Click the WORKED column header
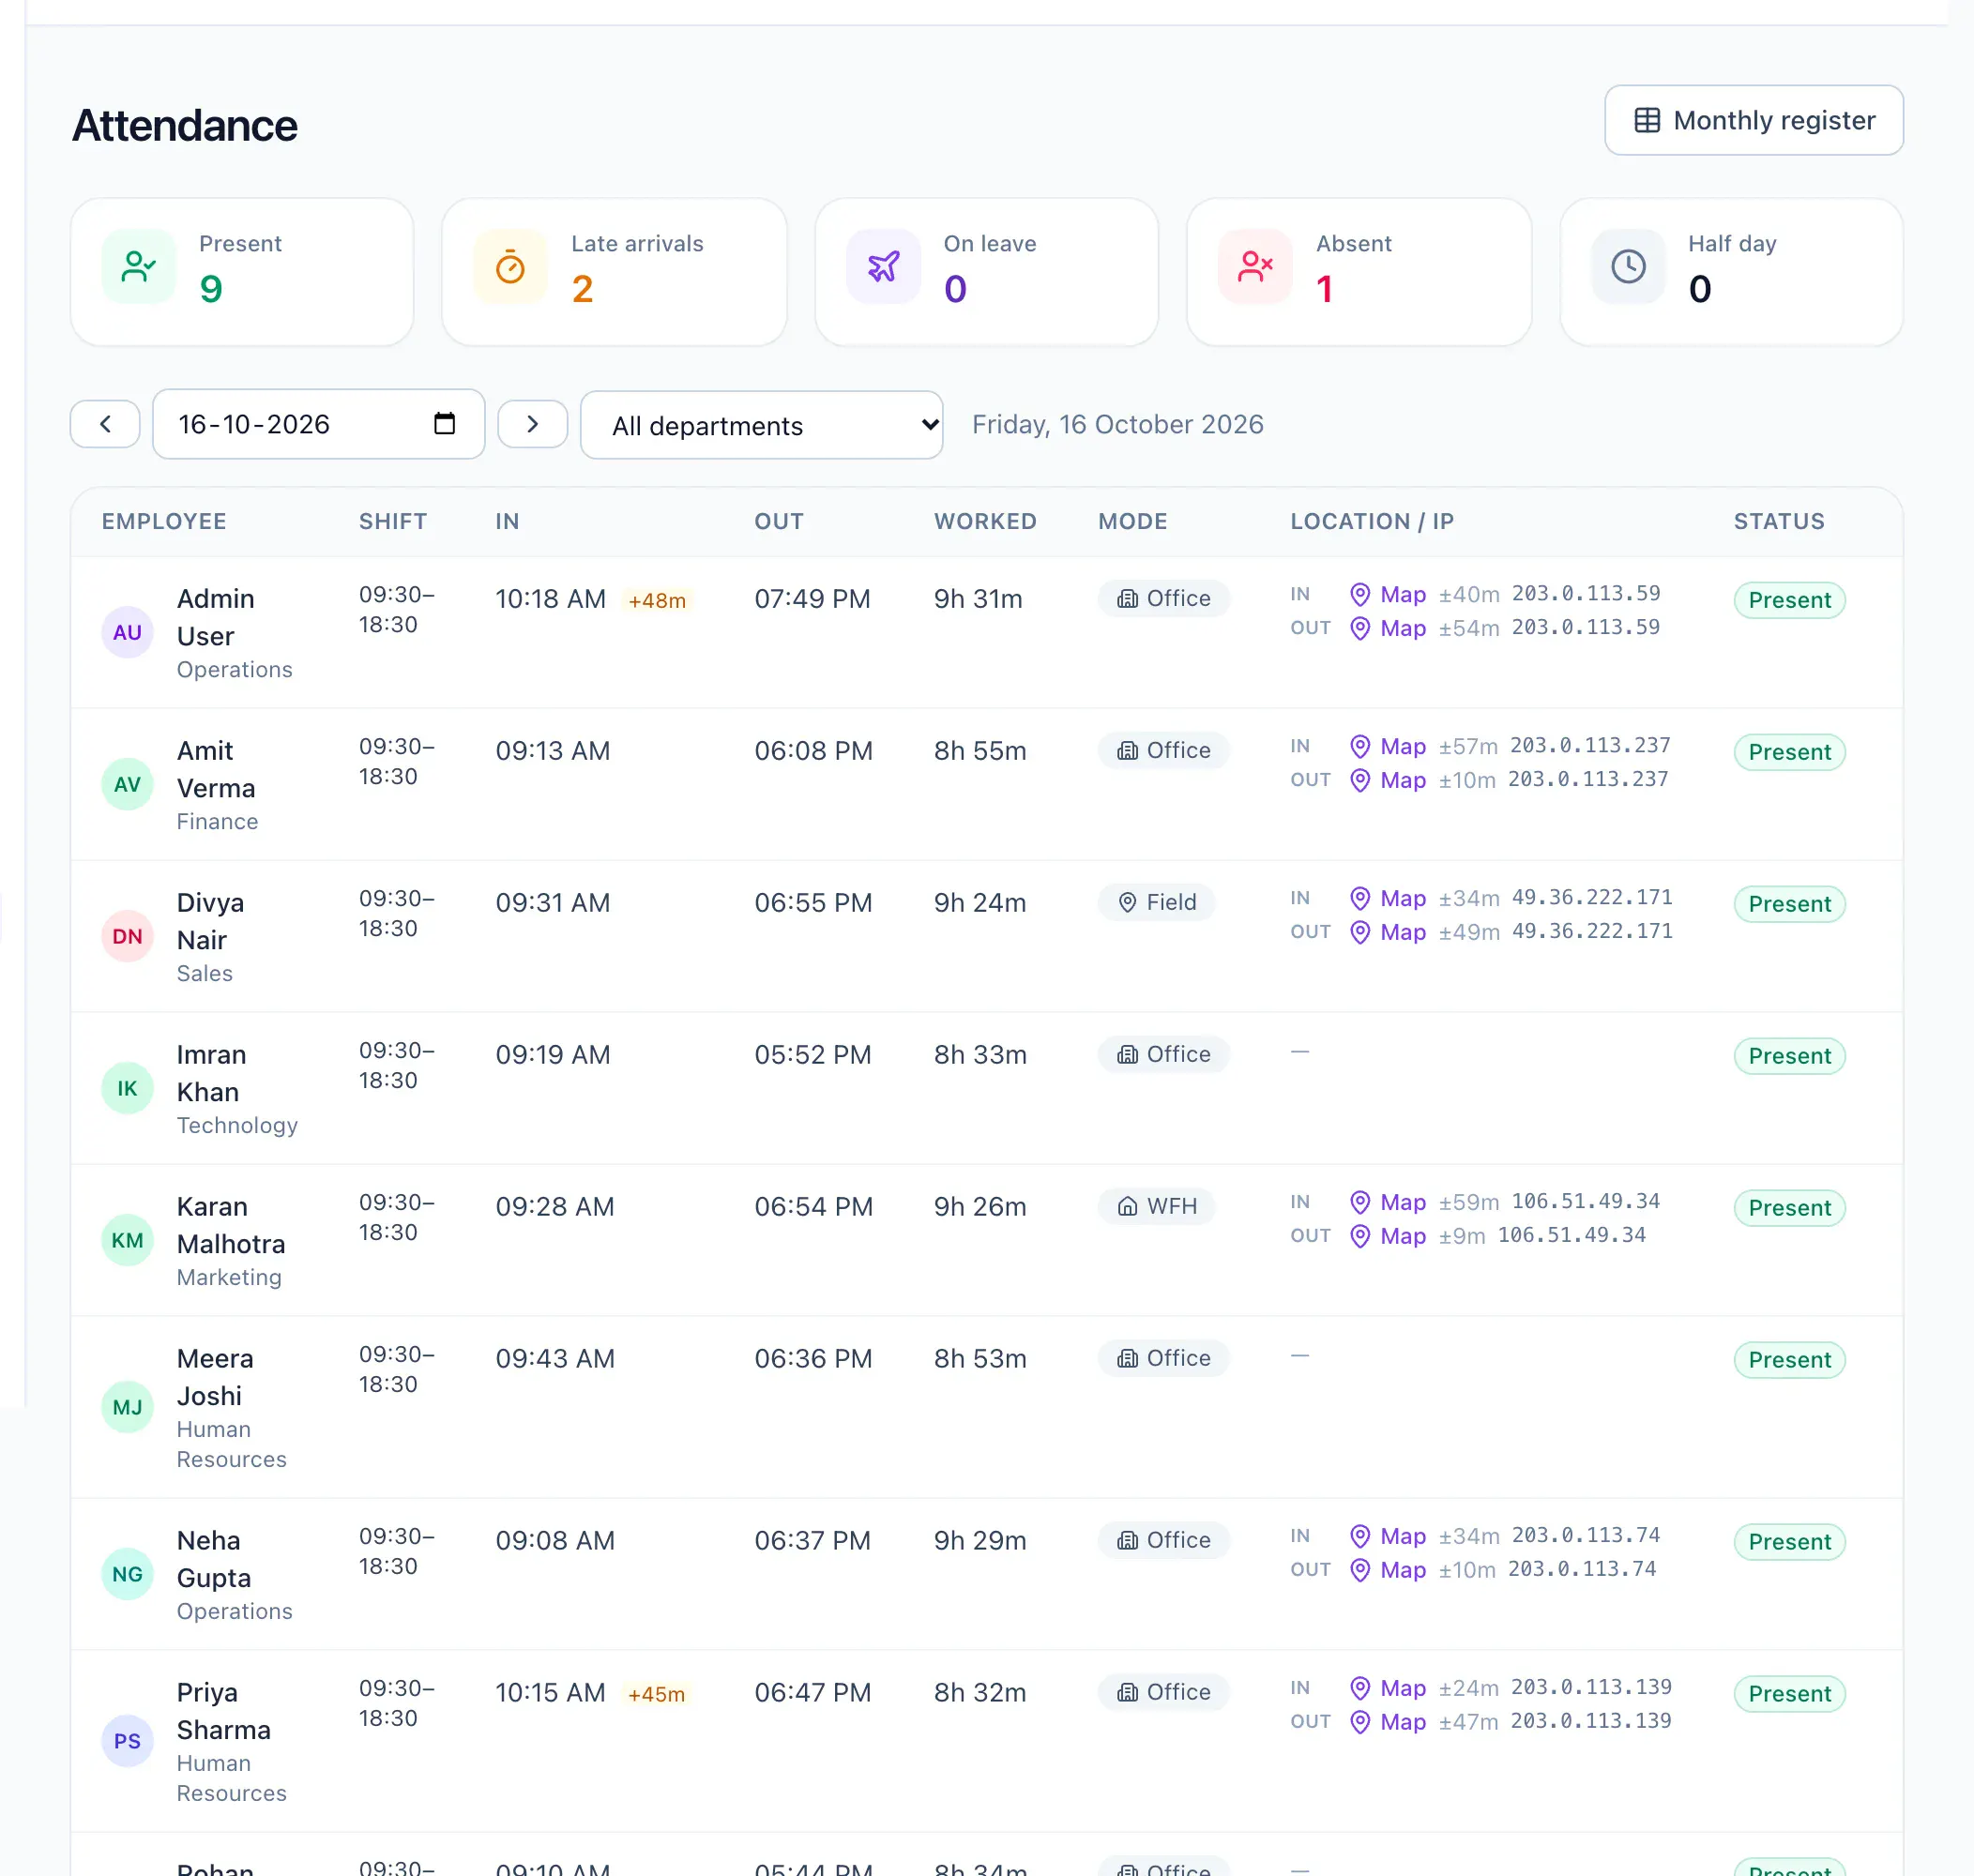 coord(985,521)
